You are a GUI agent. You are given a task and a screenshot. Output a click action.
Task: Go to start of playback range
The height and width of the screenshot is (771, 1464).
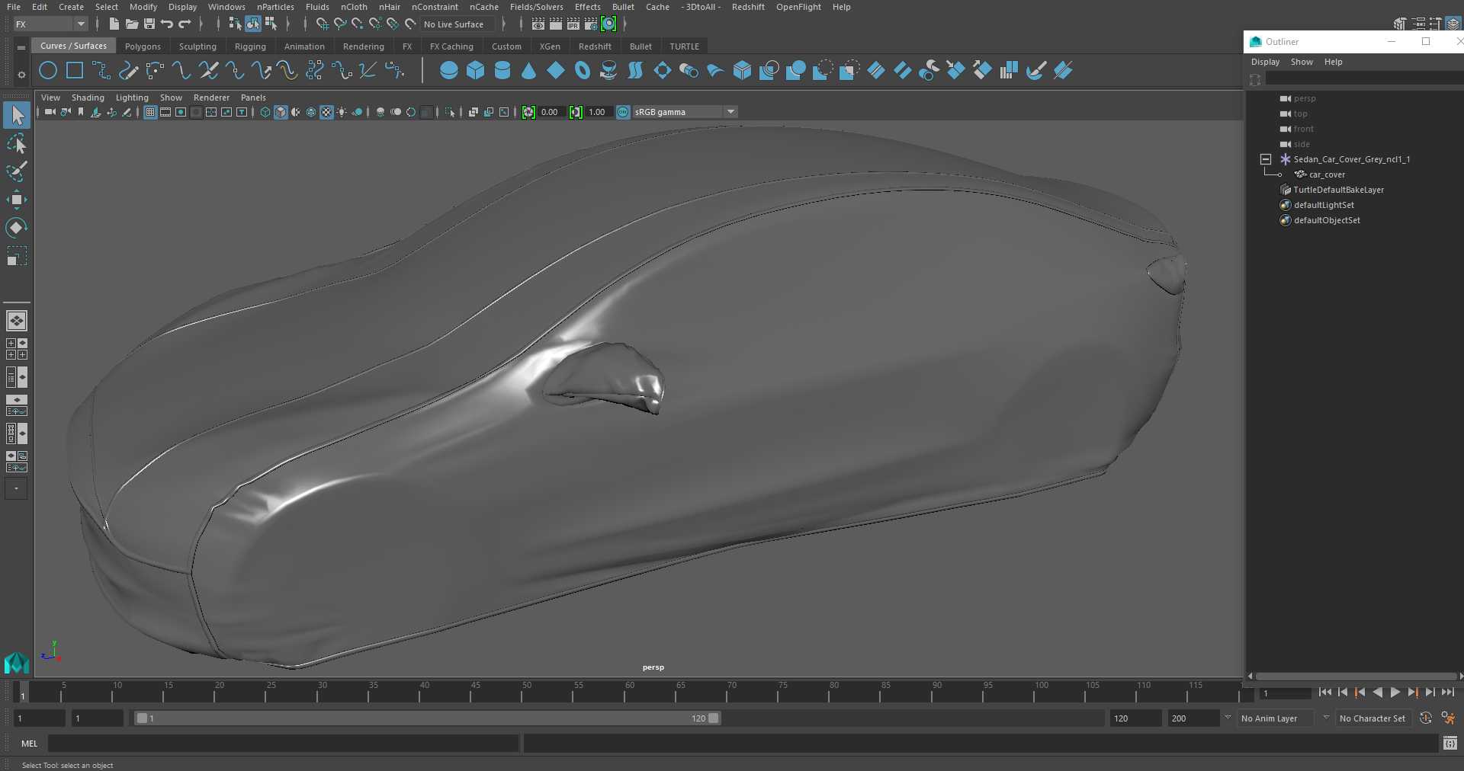(1324, 693)
